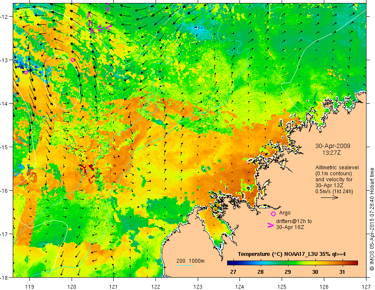Click the 'and velocity for' text

pyautogui.click(x=334, y=180)
